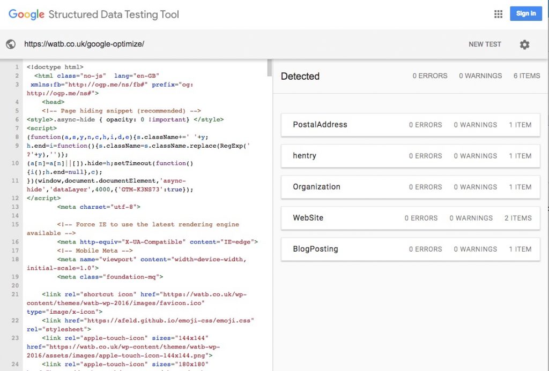
Task: Click the 6 ITEMS summary label
Action: pyautogui.click(x=526, y=76)
